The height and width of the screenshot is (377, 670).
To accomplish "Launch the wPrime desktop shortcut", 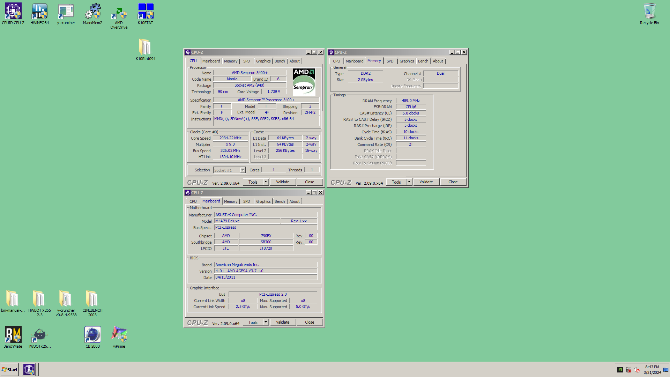I will click(119, 337).
